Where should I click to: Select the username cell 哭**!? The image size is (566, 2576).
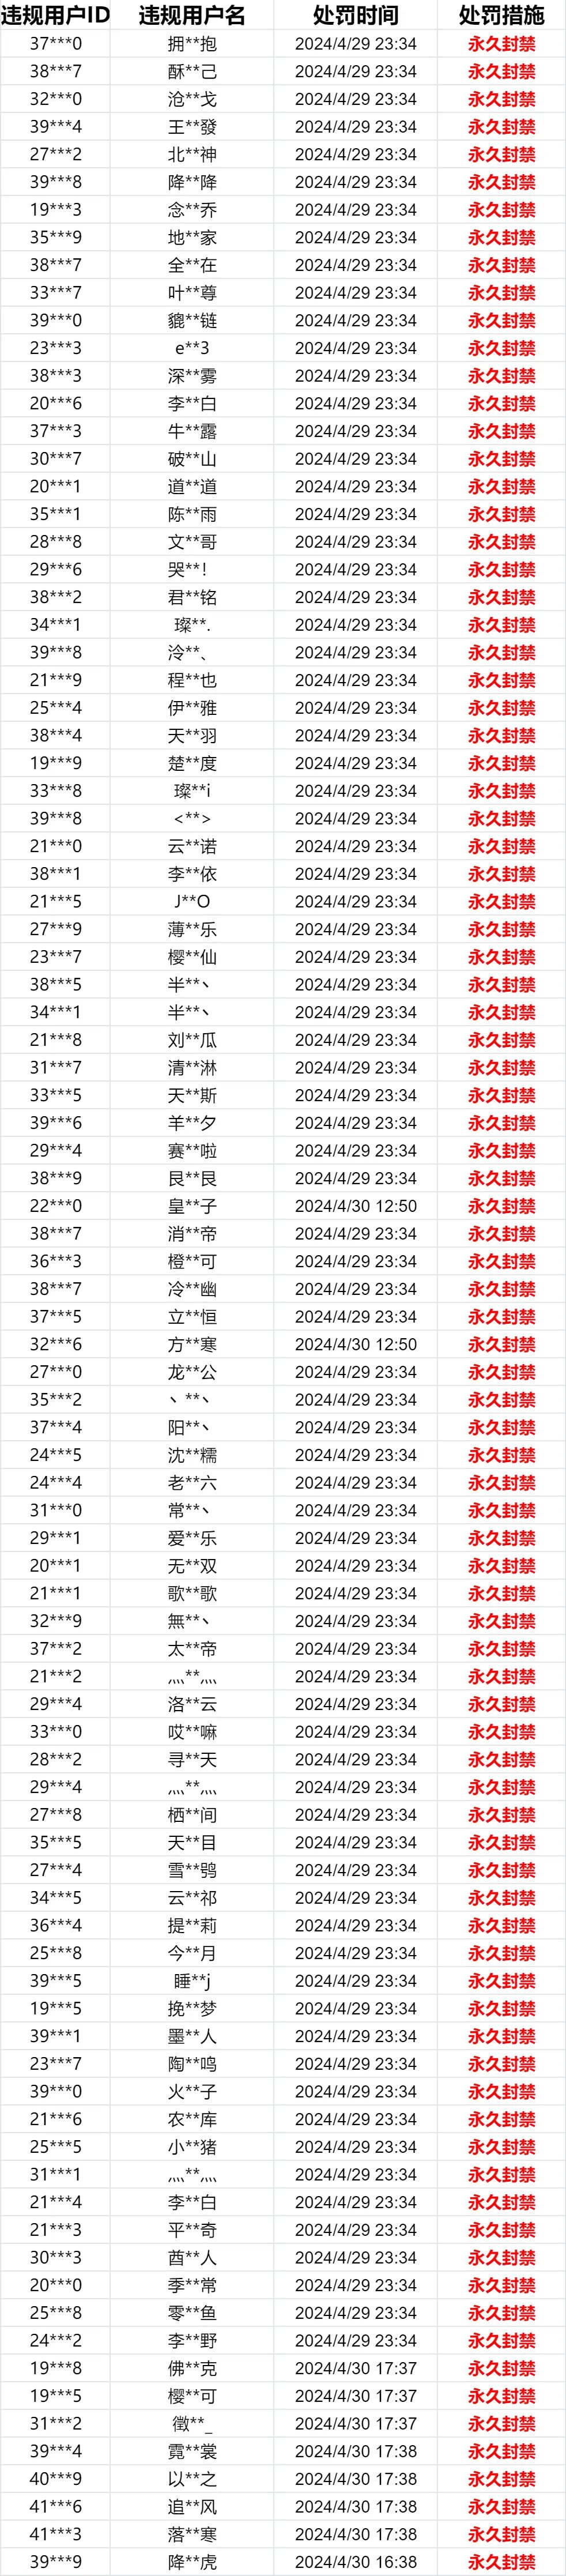[x=191, y=569]
